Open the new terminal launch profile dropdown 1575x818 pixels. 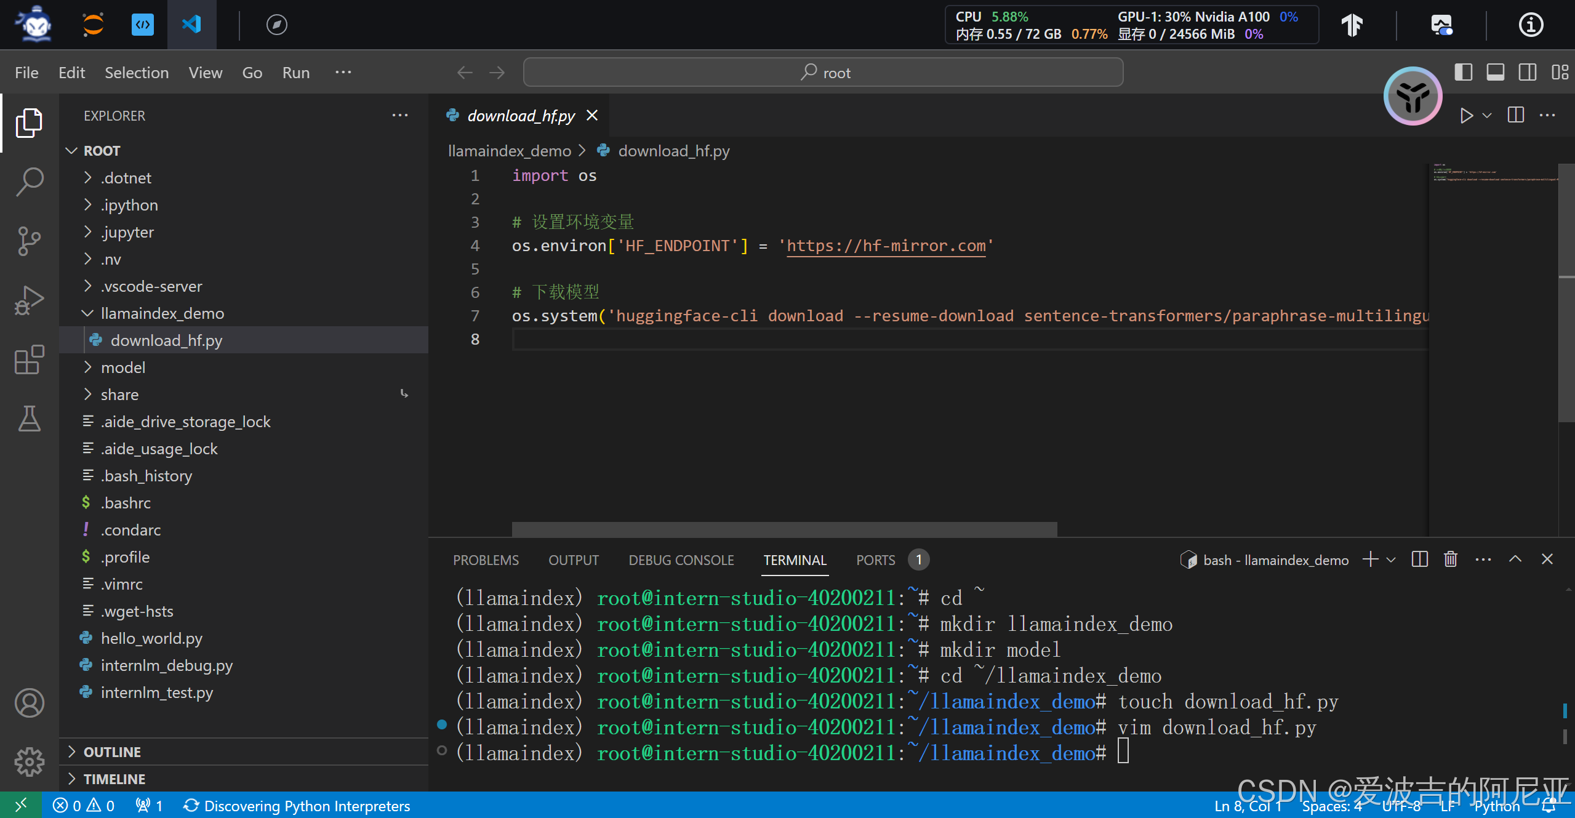click(1392, 559)
